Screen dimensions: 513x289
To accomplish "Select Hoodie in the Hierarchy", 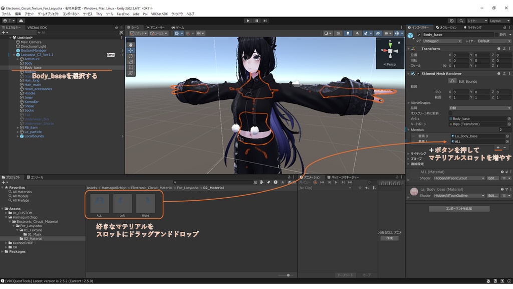I will point(30,93).
